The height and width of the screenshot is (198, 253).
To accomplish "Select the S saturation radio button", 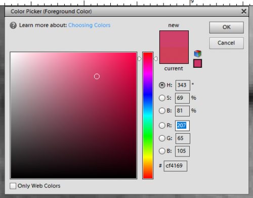I will coord(162,98).
